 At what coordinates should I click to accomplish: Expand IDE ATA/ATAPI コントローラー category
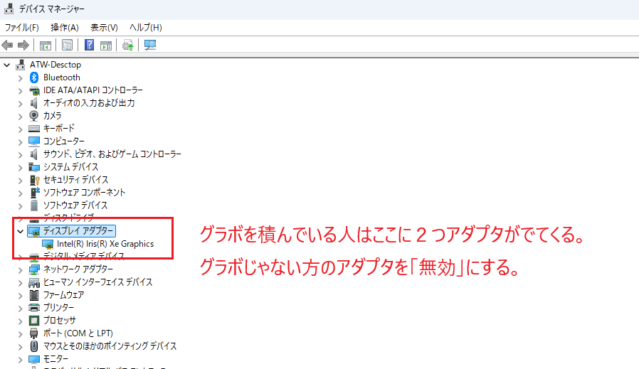(21, 91)
